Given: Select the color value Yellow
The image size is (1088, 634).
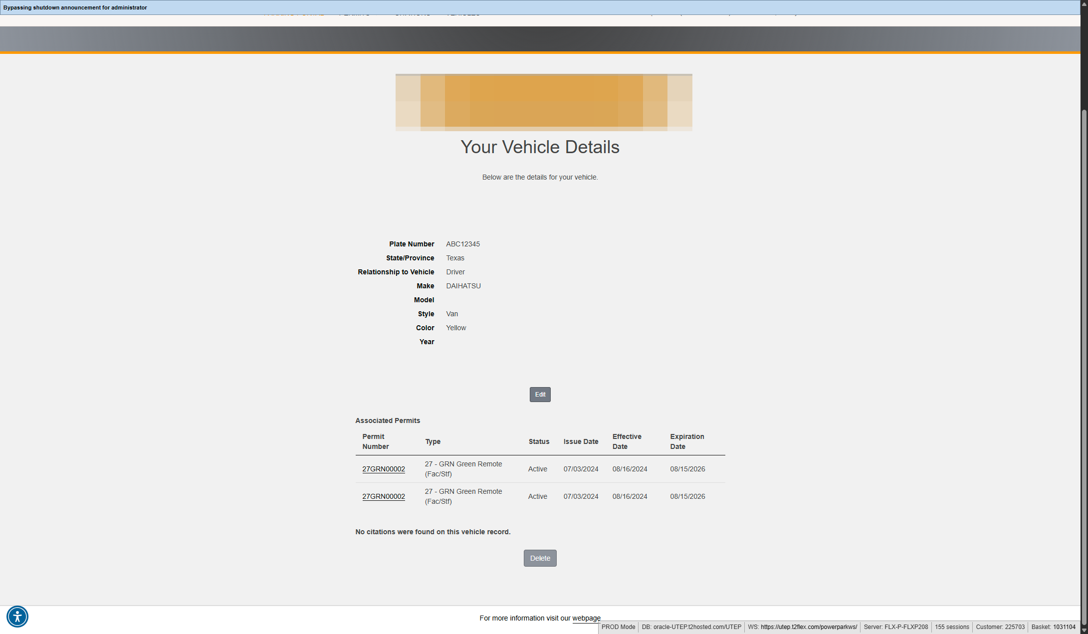Looking at the screenshot, I should click(x=456, y=328).
